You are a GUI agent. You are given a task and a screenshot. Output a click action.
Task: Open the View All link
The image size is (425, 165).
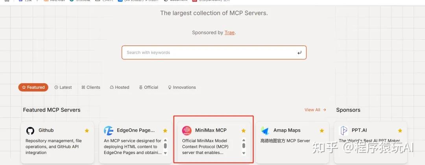click(x=315, y=110)
